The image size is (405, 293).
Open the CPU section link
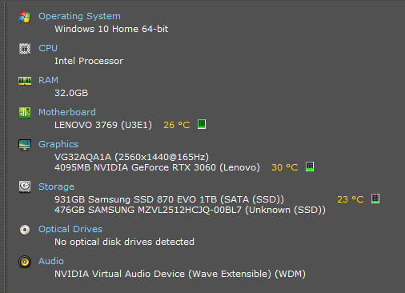click(x=48, y=48)
